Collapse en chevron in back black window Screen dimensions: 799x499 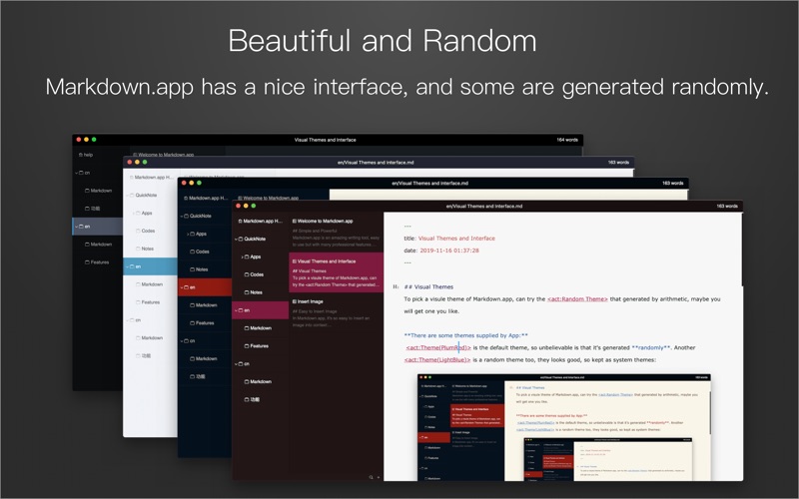click(77, 227)
